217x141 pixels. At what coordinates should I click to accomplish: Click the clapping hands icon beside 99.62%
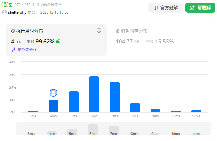58,41
